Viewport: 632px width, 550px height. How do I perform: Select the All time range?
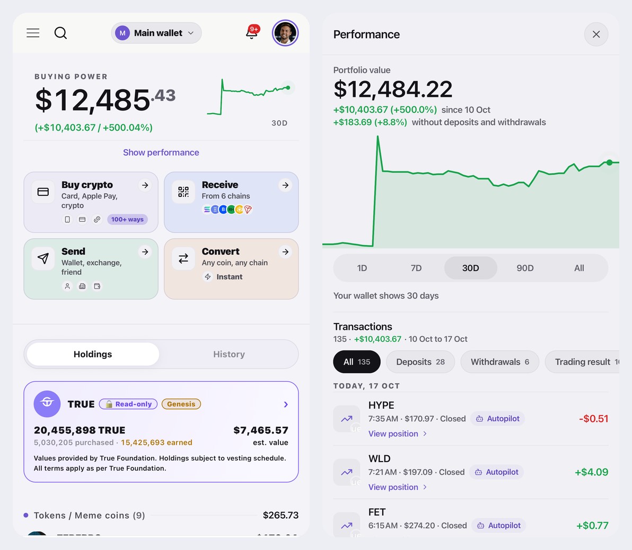579,268
